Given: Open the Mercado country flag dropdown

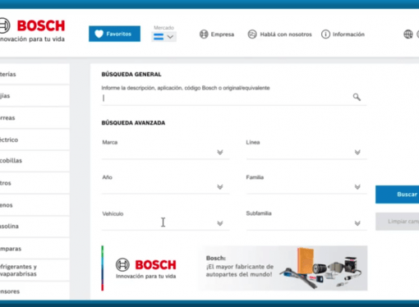Looking at the screenshot, I should pos(163,37).
